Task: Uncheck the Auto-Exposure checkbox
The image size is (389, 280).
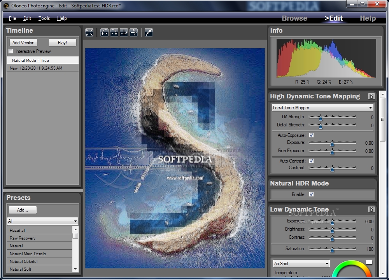Action: click(x=311, y=135)
